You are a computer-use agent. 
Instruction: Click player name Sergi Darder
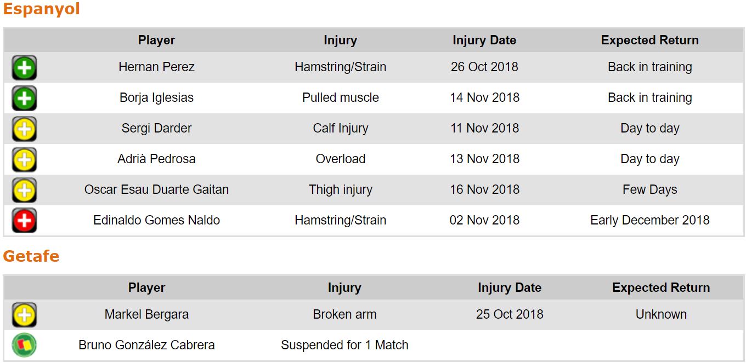tap(156, 128)
